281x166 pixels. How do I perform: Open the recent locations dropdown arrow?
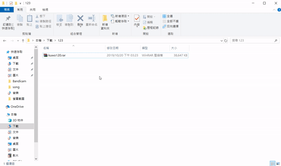(18, 41)
